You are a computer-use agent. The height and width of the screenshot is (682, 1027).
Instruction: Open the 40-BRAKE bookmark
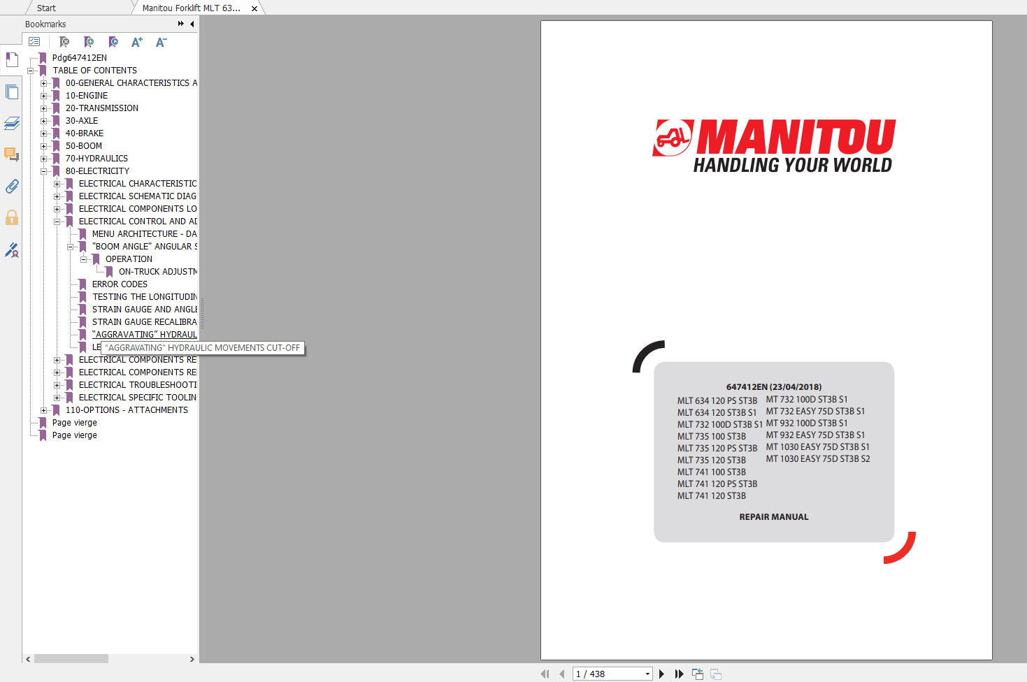[85, 133]
